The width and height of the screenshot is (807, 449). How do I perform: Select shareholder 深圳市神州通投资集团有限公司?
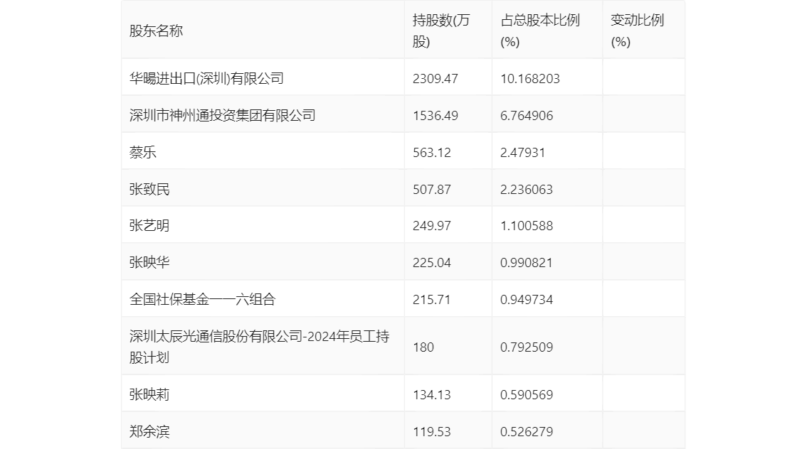click(x=222, y=116)
